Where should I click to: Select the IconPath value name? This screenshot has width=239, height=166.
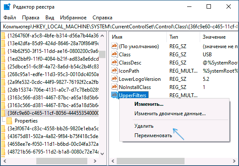pyautogui.click(x=129, y=71)
